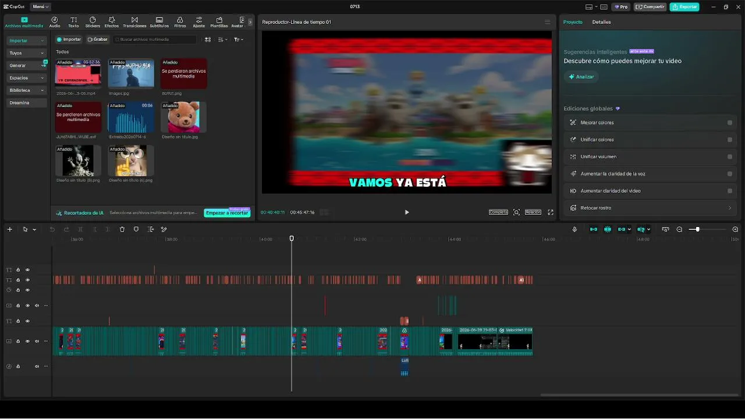The height and width of the screenshot is (419, 745).
Task: Expand the Tuyos sidebar section
Action: point(26,53)
